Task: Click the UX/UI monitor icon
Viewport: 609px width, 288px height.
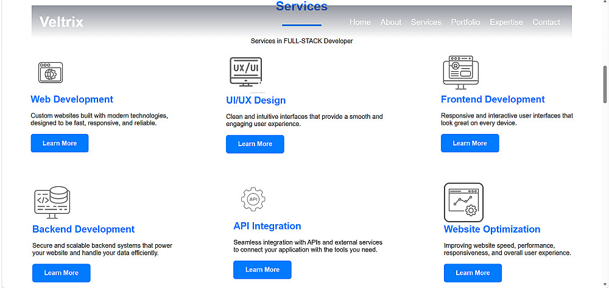Action: [x=246, y=72]
